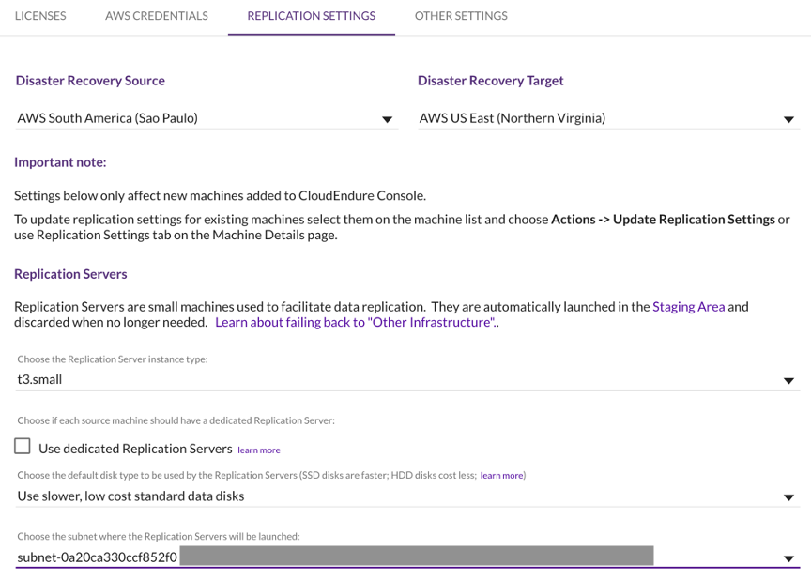Viewport: 811px width, 580px height.
Task: Select the Replication Settings tab
Action: (312, 16)
